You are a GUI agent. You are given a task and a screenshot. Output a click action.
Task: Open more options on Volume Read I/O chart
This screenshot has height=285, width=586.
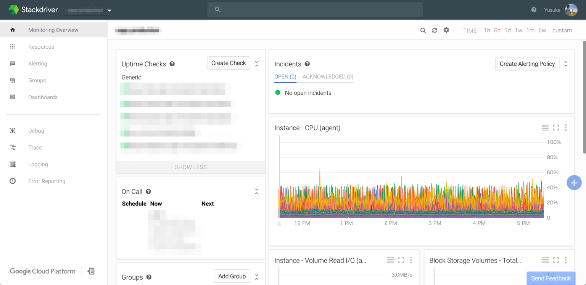tap(411, 260)
